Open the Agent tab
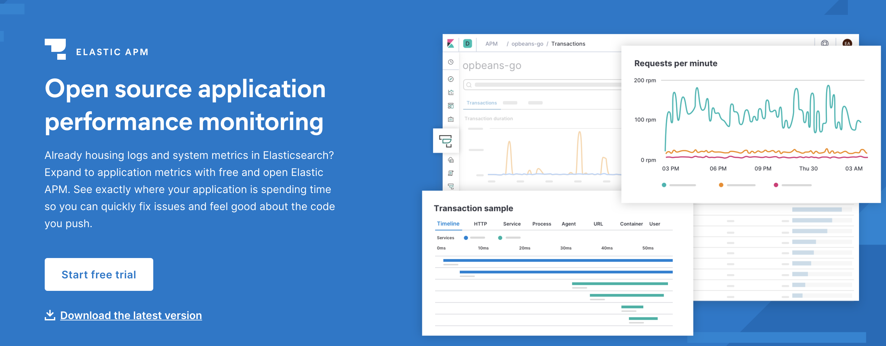886x346 pixels. pyautogui.click(x=569, y=224)
